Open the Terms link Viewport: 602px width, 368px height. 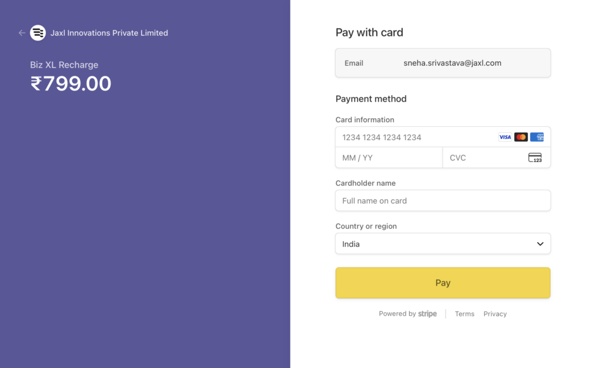[464, 314]
